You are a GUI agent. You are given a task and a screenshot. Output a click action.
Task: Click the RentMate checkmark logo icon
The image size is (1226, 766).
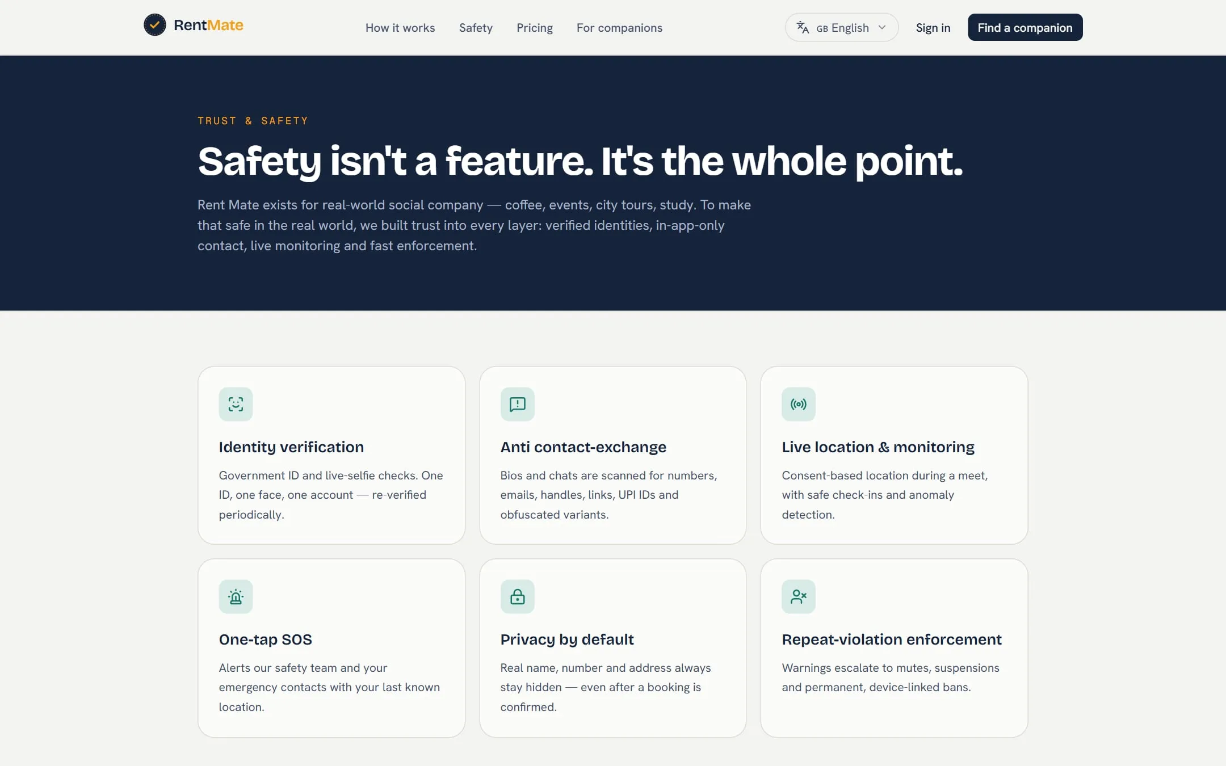(154, 25)
